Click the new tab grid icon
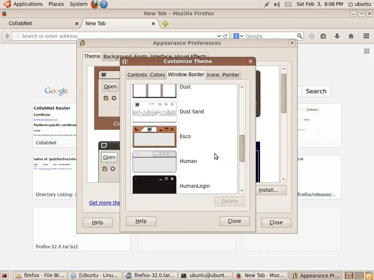 pos(367,51)
